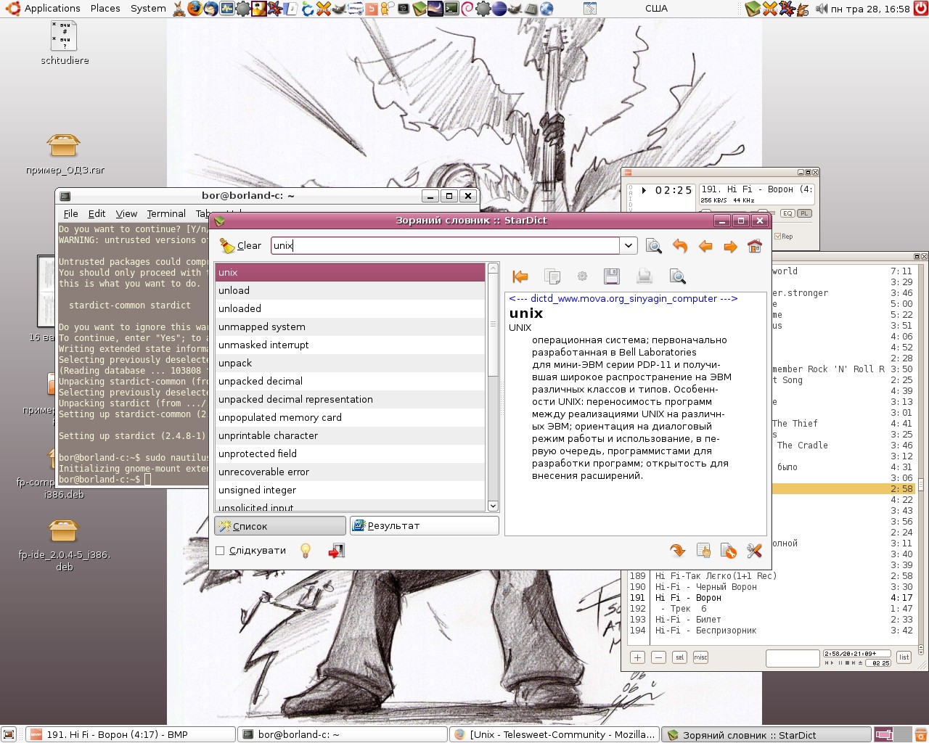929x743 pixels.
Task: Switch to the Результат tab
Action: pyautogui.click(x=424, y=526)
